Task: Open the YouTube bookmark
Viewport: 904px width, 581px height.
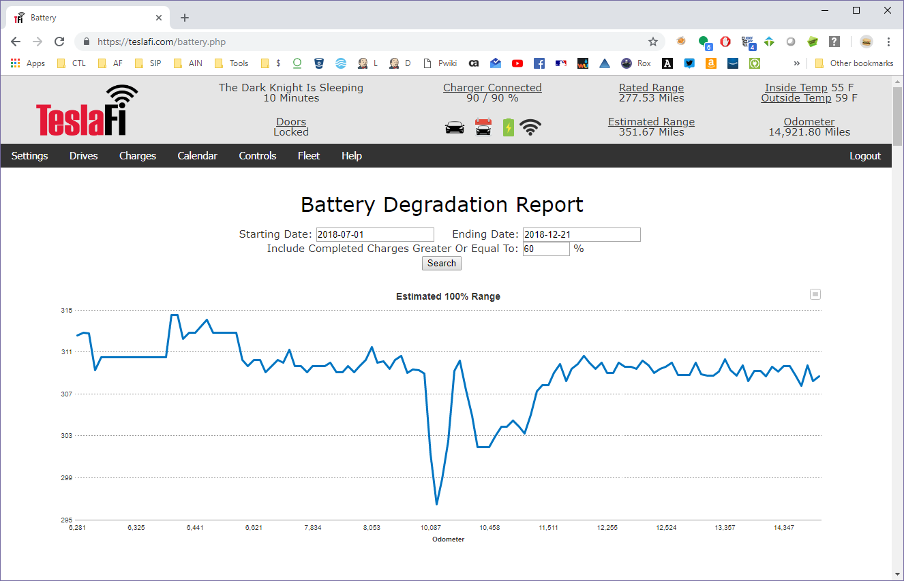Action: coord(517,63)
